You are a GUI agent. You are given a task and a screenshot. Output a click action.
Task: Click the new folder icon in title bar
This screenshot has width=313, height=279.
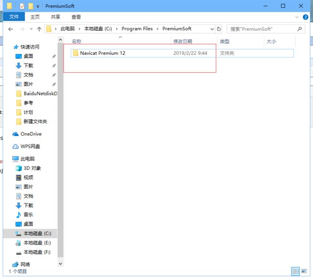coord(31,6)
